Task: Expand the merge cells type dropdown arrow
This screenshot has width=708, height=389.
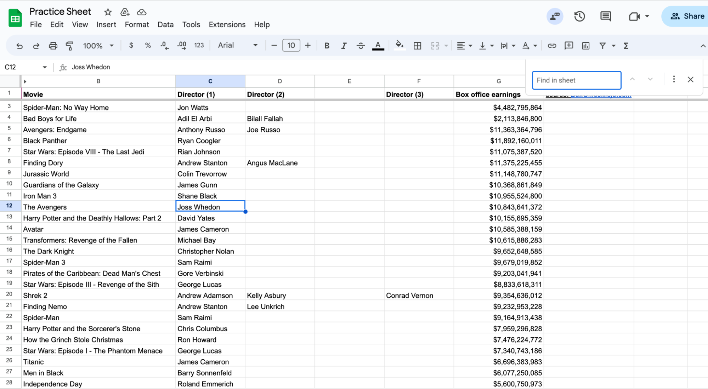Action: pos(446,46)
